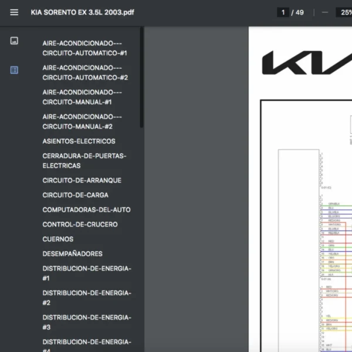Select CERRADURA-DE-PUERTAS-ELECTRICAS outline entry
352x352 pixels.
coord(84,161)
